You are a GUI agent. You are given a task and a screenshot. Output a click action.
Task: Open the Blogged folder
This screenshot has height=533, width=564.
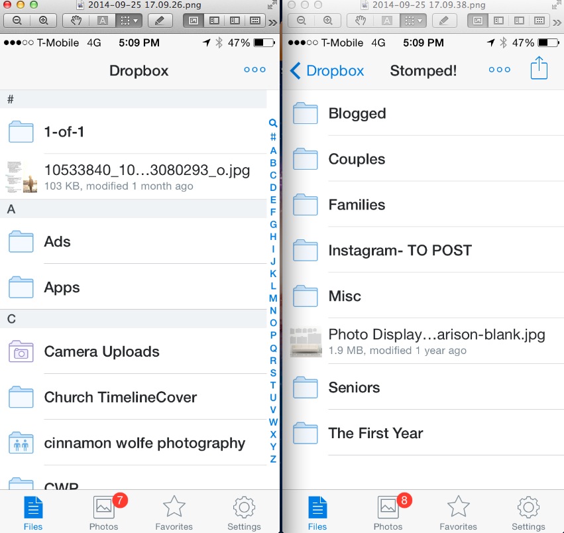click(423, 113)
